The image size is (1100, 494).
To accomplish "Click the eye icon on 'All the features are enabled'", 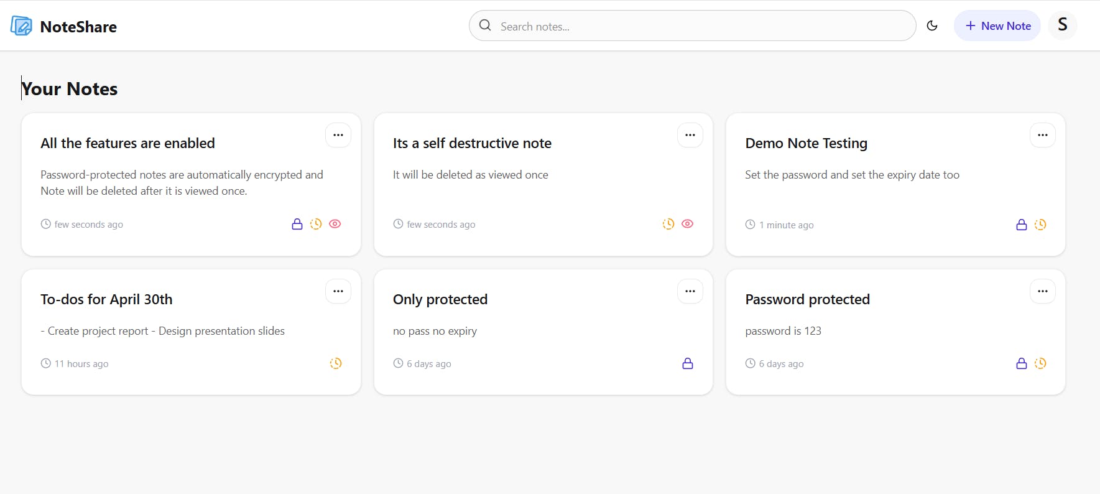I will pyautogui.click(x=335, y=224).
